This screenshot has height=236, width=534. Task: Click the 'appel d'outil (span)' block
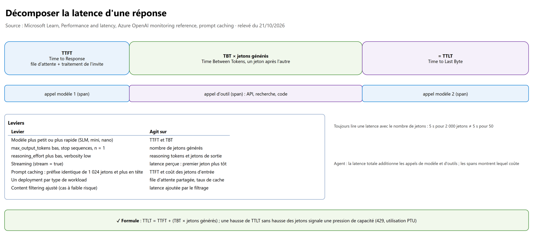point(246,94)
